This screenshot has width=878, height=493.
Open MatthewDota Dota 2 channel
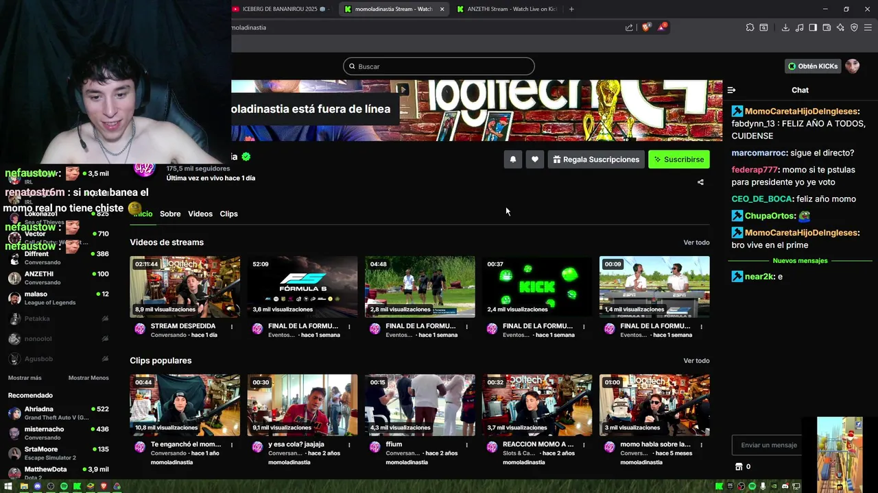pos(58,472)
